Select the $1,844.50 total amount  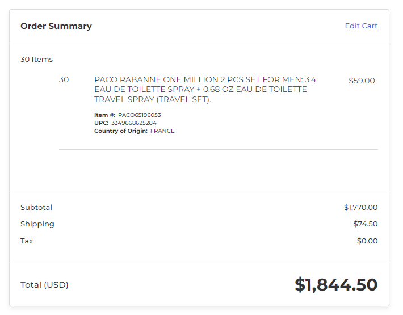click(x=336, y=285)
